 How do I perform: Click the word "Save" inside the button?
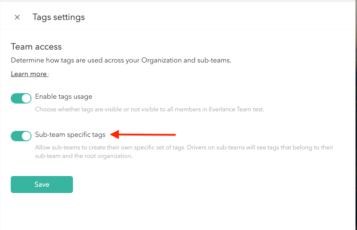[x=42, y=185]
